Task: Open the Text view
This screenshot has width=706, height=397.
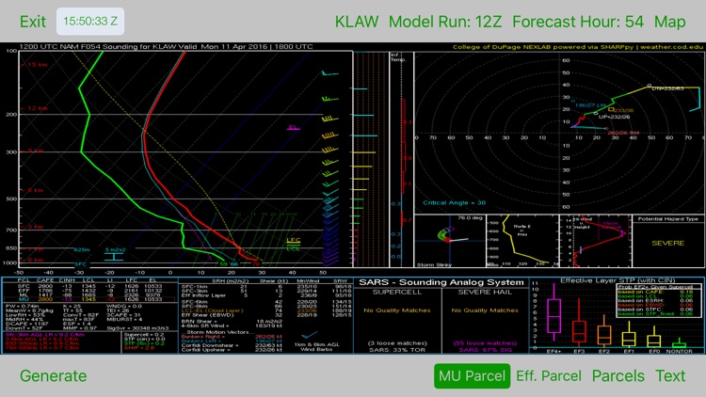Action: [x=670, y=376]
